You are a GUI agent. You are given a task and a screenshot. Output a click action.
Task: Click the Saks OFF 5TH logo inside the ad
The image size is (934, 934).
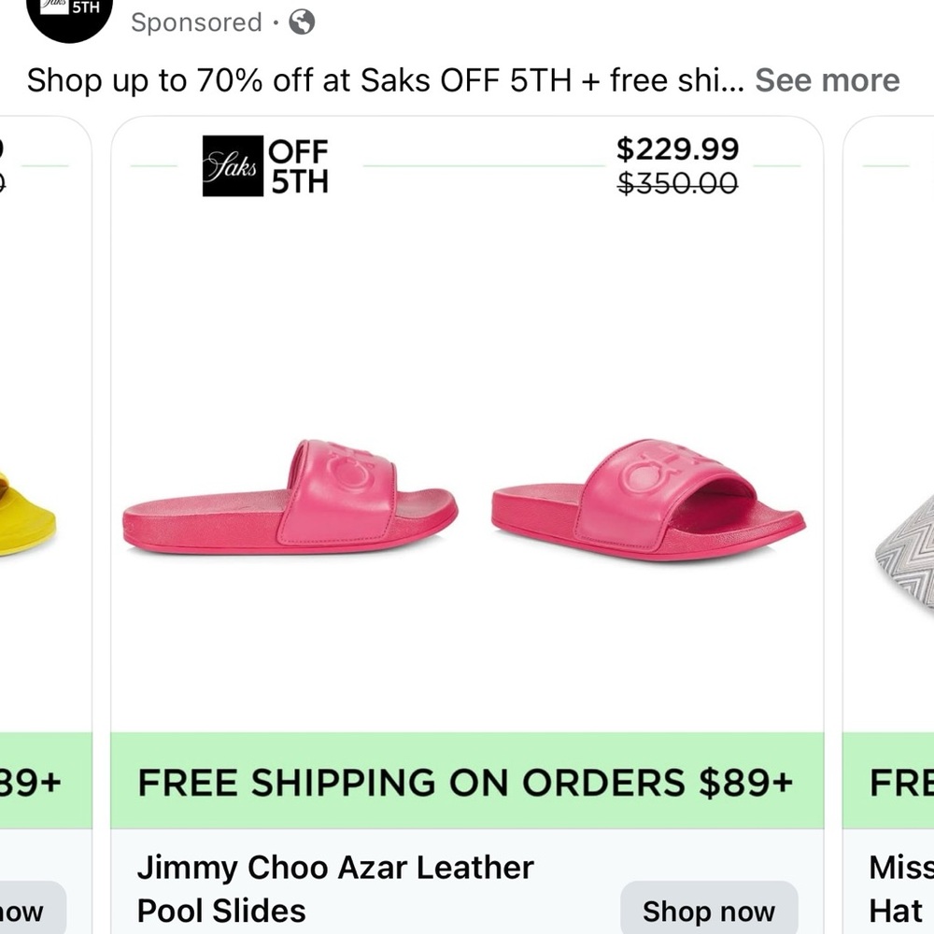tap(264, 166)
